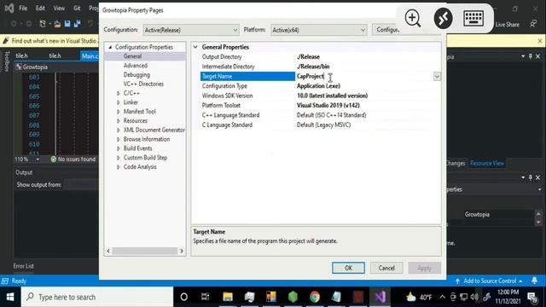
Task: Click the tree horizontal scrollbar left arrow
Action: (x=108, y=251)
